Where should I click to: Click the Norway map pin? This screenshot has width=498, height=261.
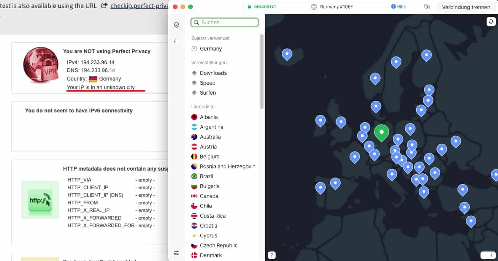375,78
